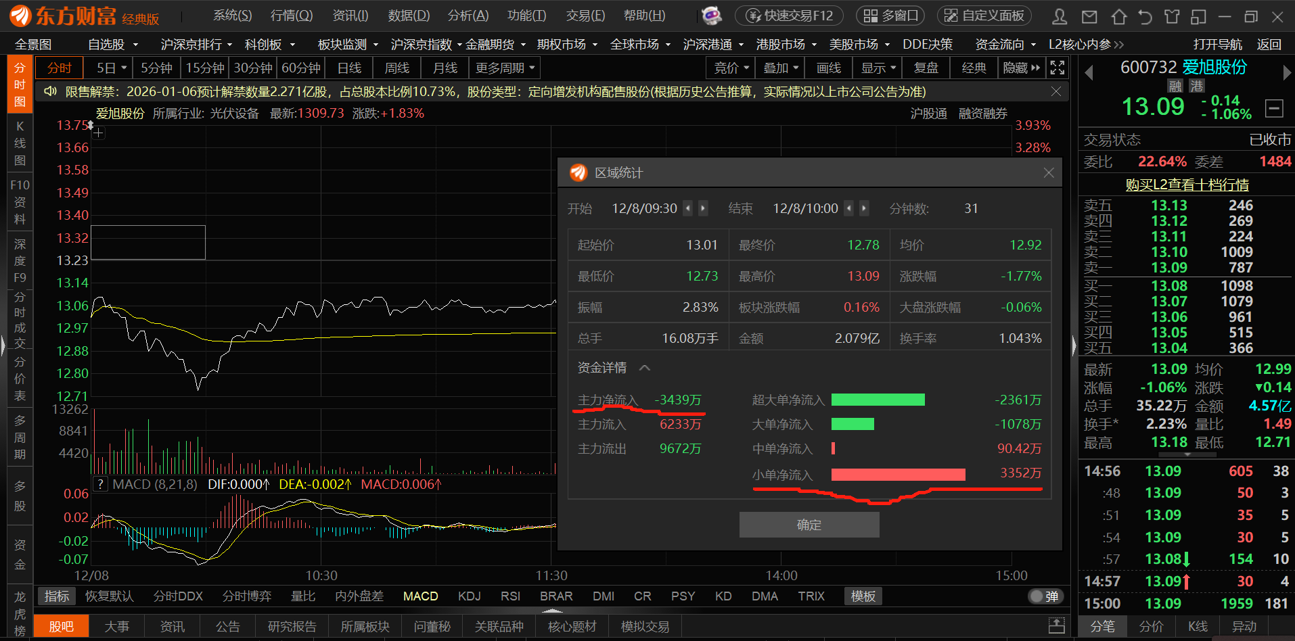Image resolution: width=1295 pixels, height=641 pixels.
Task: Open the K线图 sidebar tab
Action: coord(20,143)
